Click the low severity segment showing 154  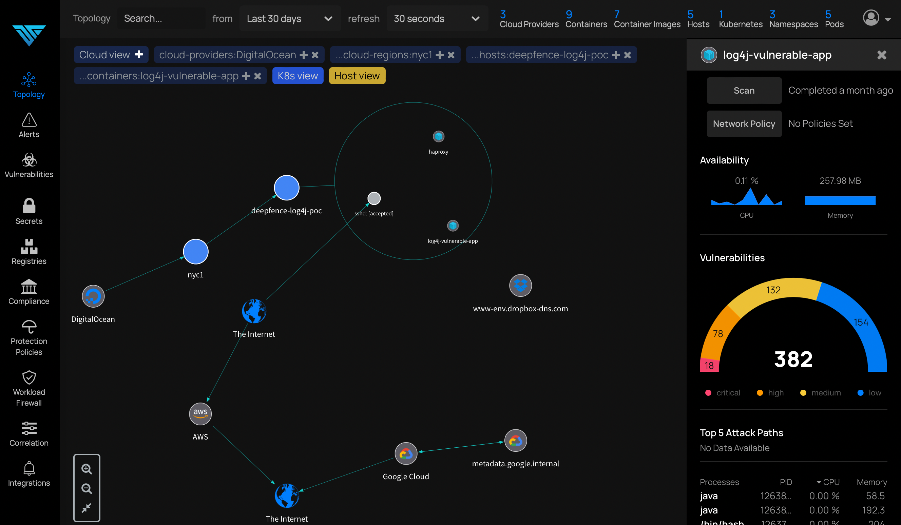(x=860, y=322)
